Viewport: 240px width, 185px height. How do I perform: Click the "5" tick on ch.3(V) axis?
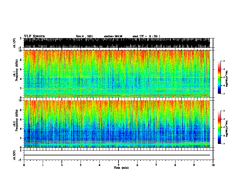[x=21, y=151]
